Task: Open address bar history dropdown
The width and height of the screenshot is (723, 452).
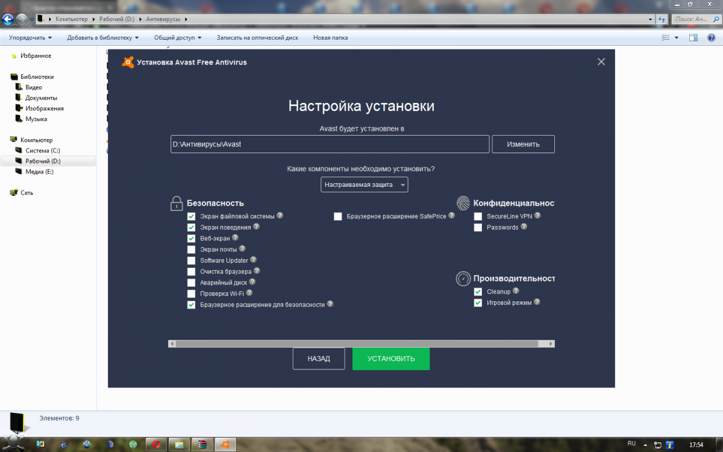Action: click(x=650, y=19)
